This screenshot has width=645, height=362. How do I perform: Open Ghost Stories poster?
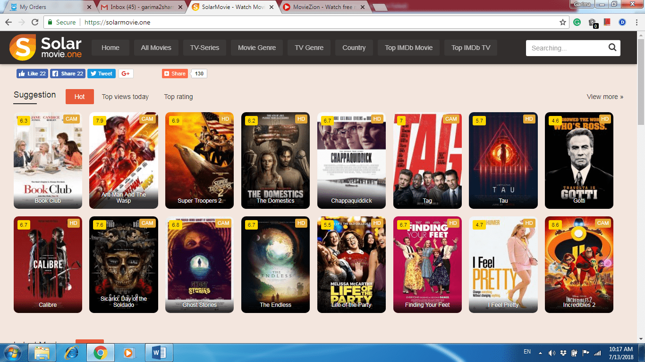tap(200, 264)
